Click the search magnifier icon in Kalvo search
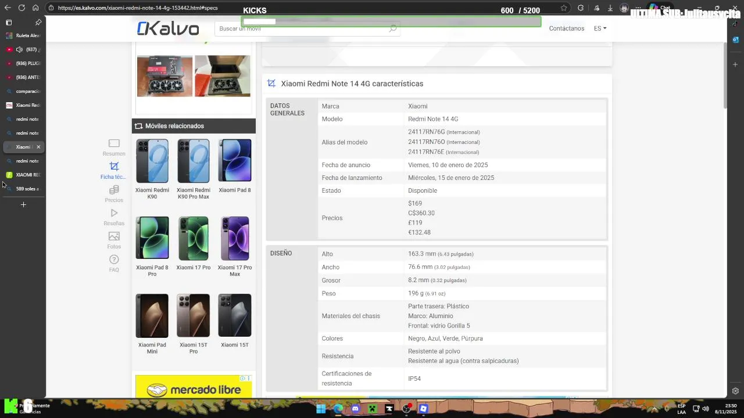This screenshot has height=418, width=744. [x=393, y=28]
